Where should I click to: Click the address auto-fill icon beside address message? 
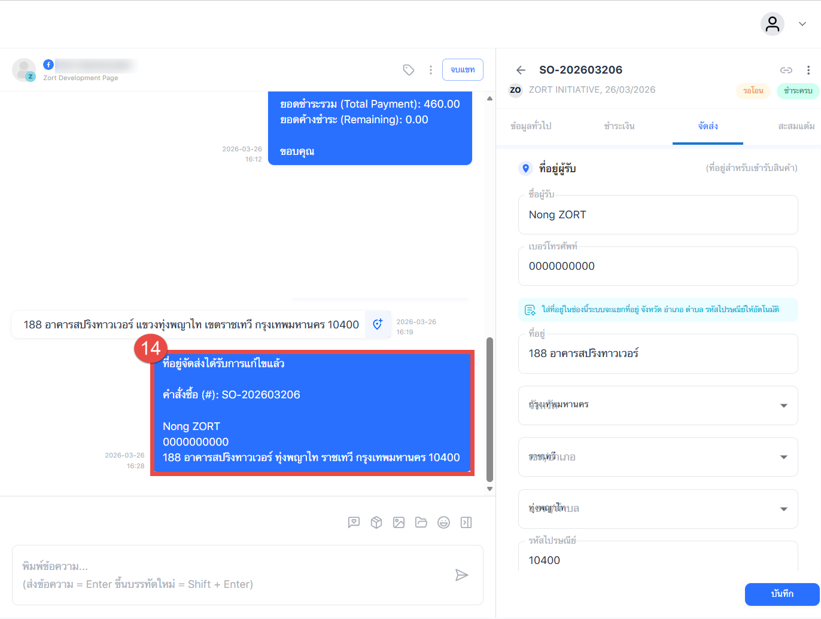click(378, 324)
